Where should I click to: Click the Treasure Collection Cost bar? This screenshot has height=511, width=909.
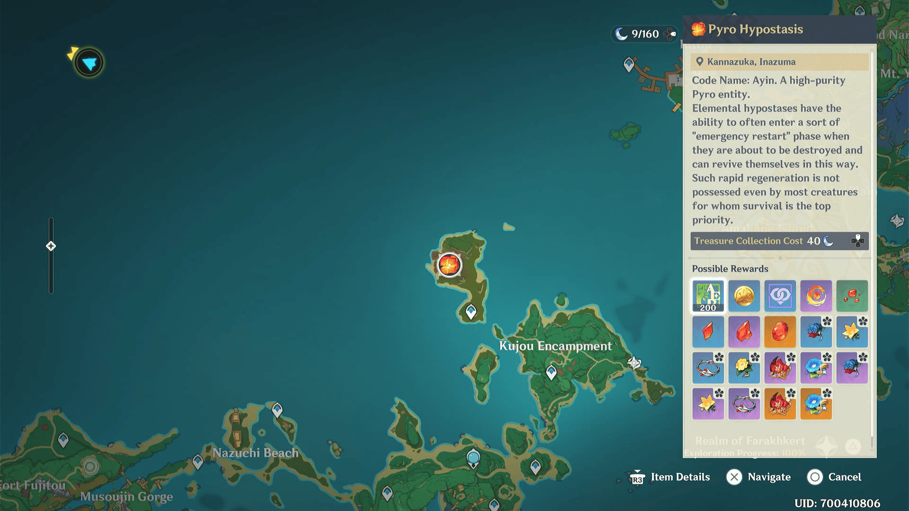point(779,241)
